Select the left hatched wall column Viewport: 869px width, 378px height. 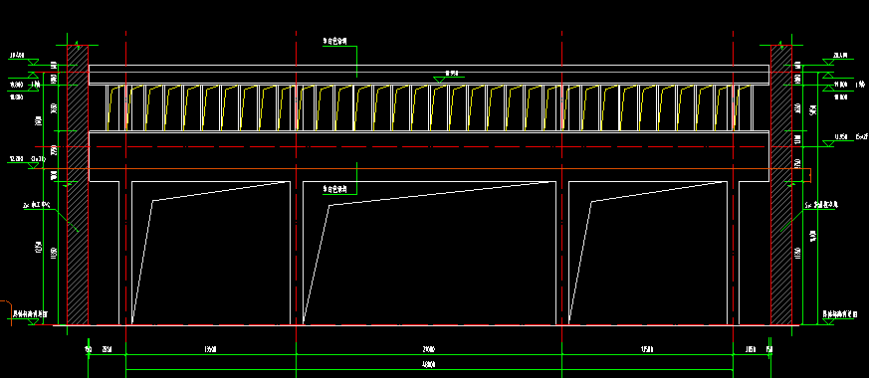(x=78, y=185)
